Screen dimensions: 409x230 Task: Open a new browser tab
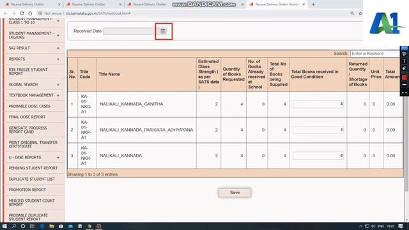[x=313, y=4]
